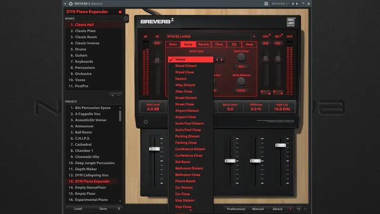This screenshot has width=380, height=214.
Task: Click the Save button
Action: 103,209
